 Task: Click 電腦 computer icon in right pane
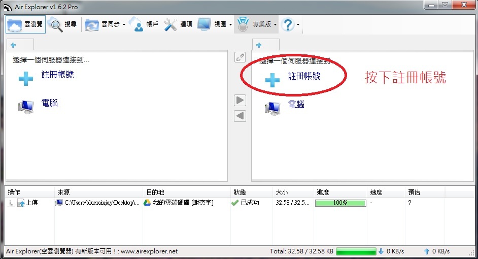272,108
